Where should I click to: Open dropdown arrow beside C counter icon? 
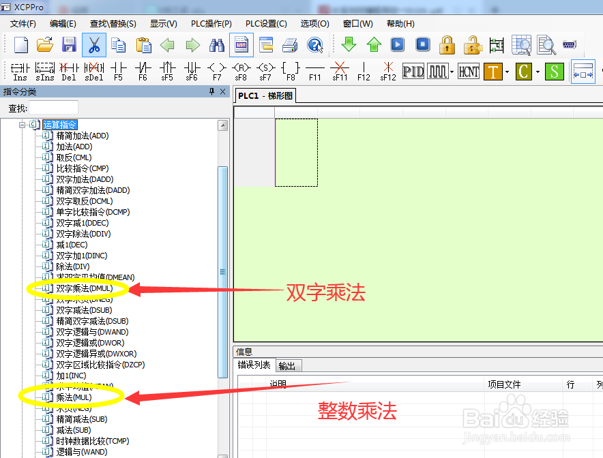(x=538, y=72)
